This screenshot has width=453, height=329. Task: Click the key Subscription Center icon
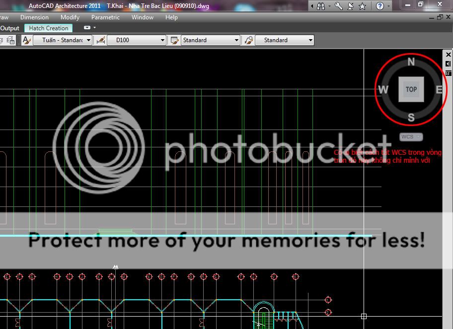click(338, 6)
